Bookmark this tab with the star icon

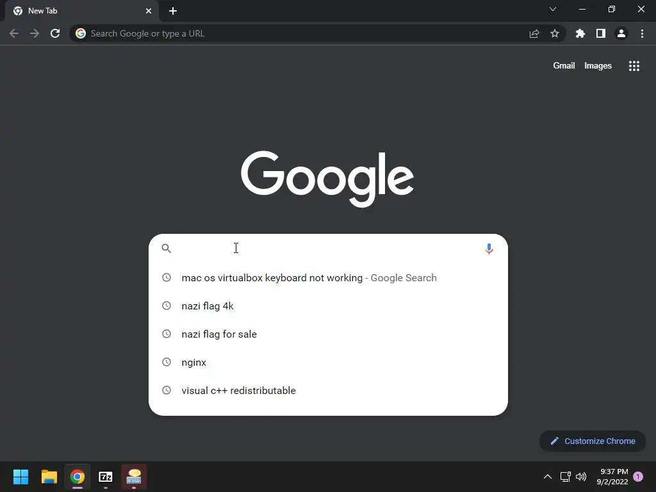point(555,33)
